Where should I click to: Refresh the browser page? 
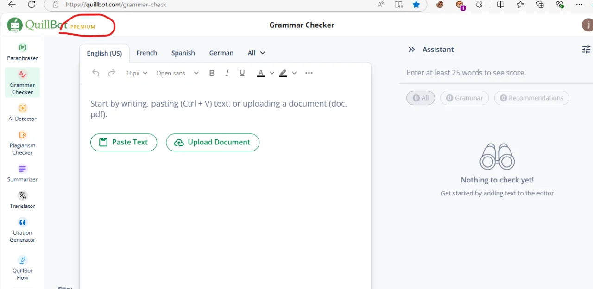pos(32,5)
